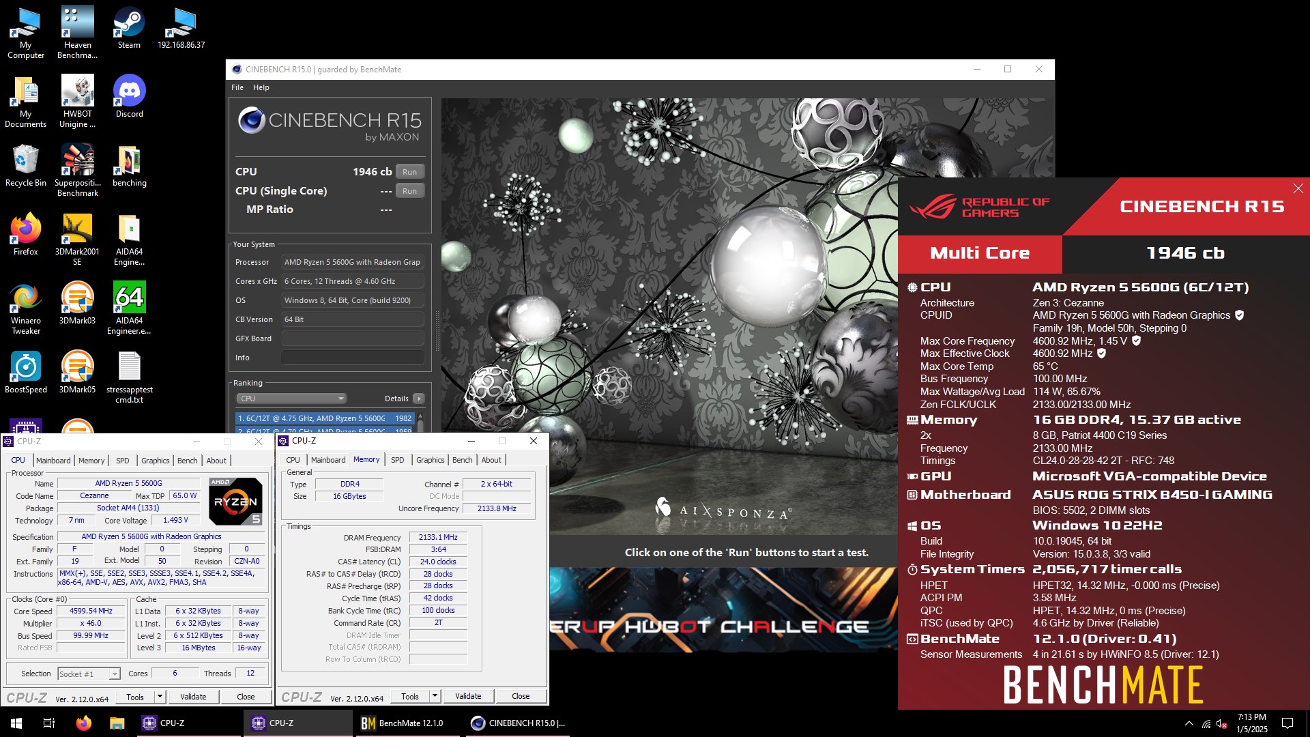1310x737 pixels.
Task: Open the Discord desktop shortcut
Action: point(129,97)
